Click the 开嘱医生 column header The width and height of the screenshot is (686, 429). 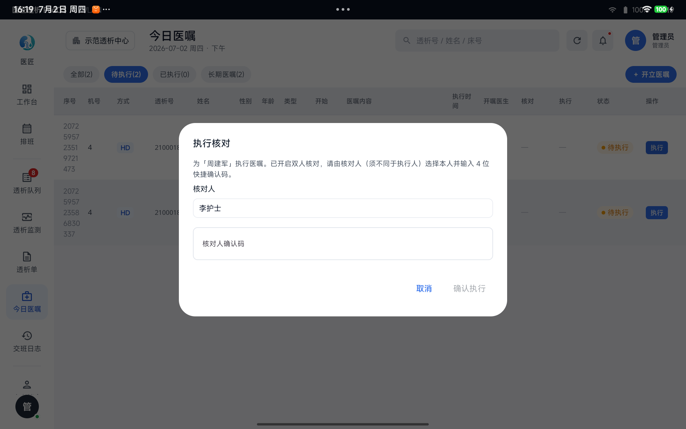(x=496, y=101)
